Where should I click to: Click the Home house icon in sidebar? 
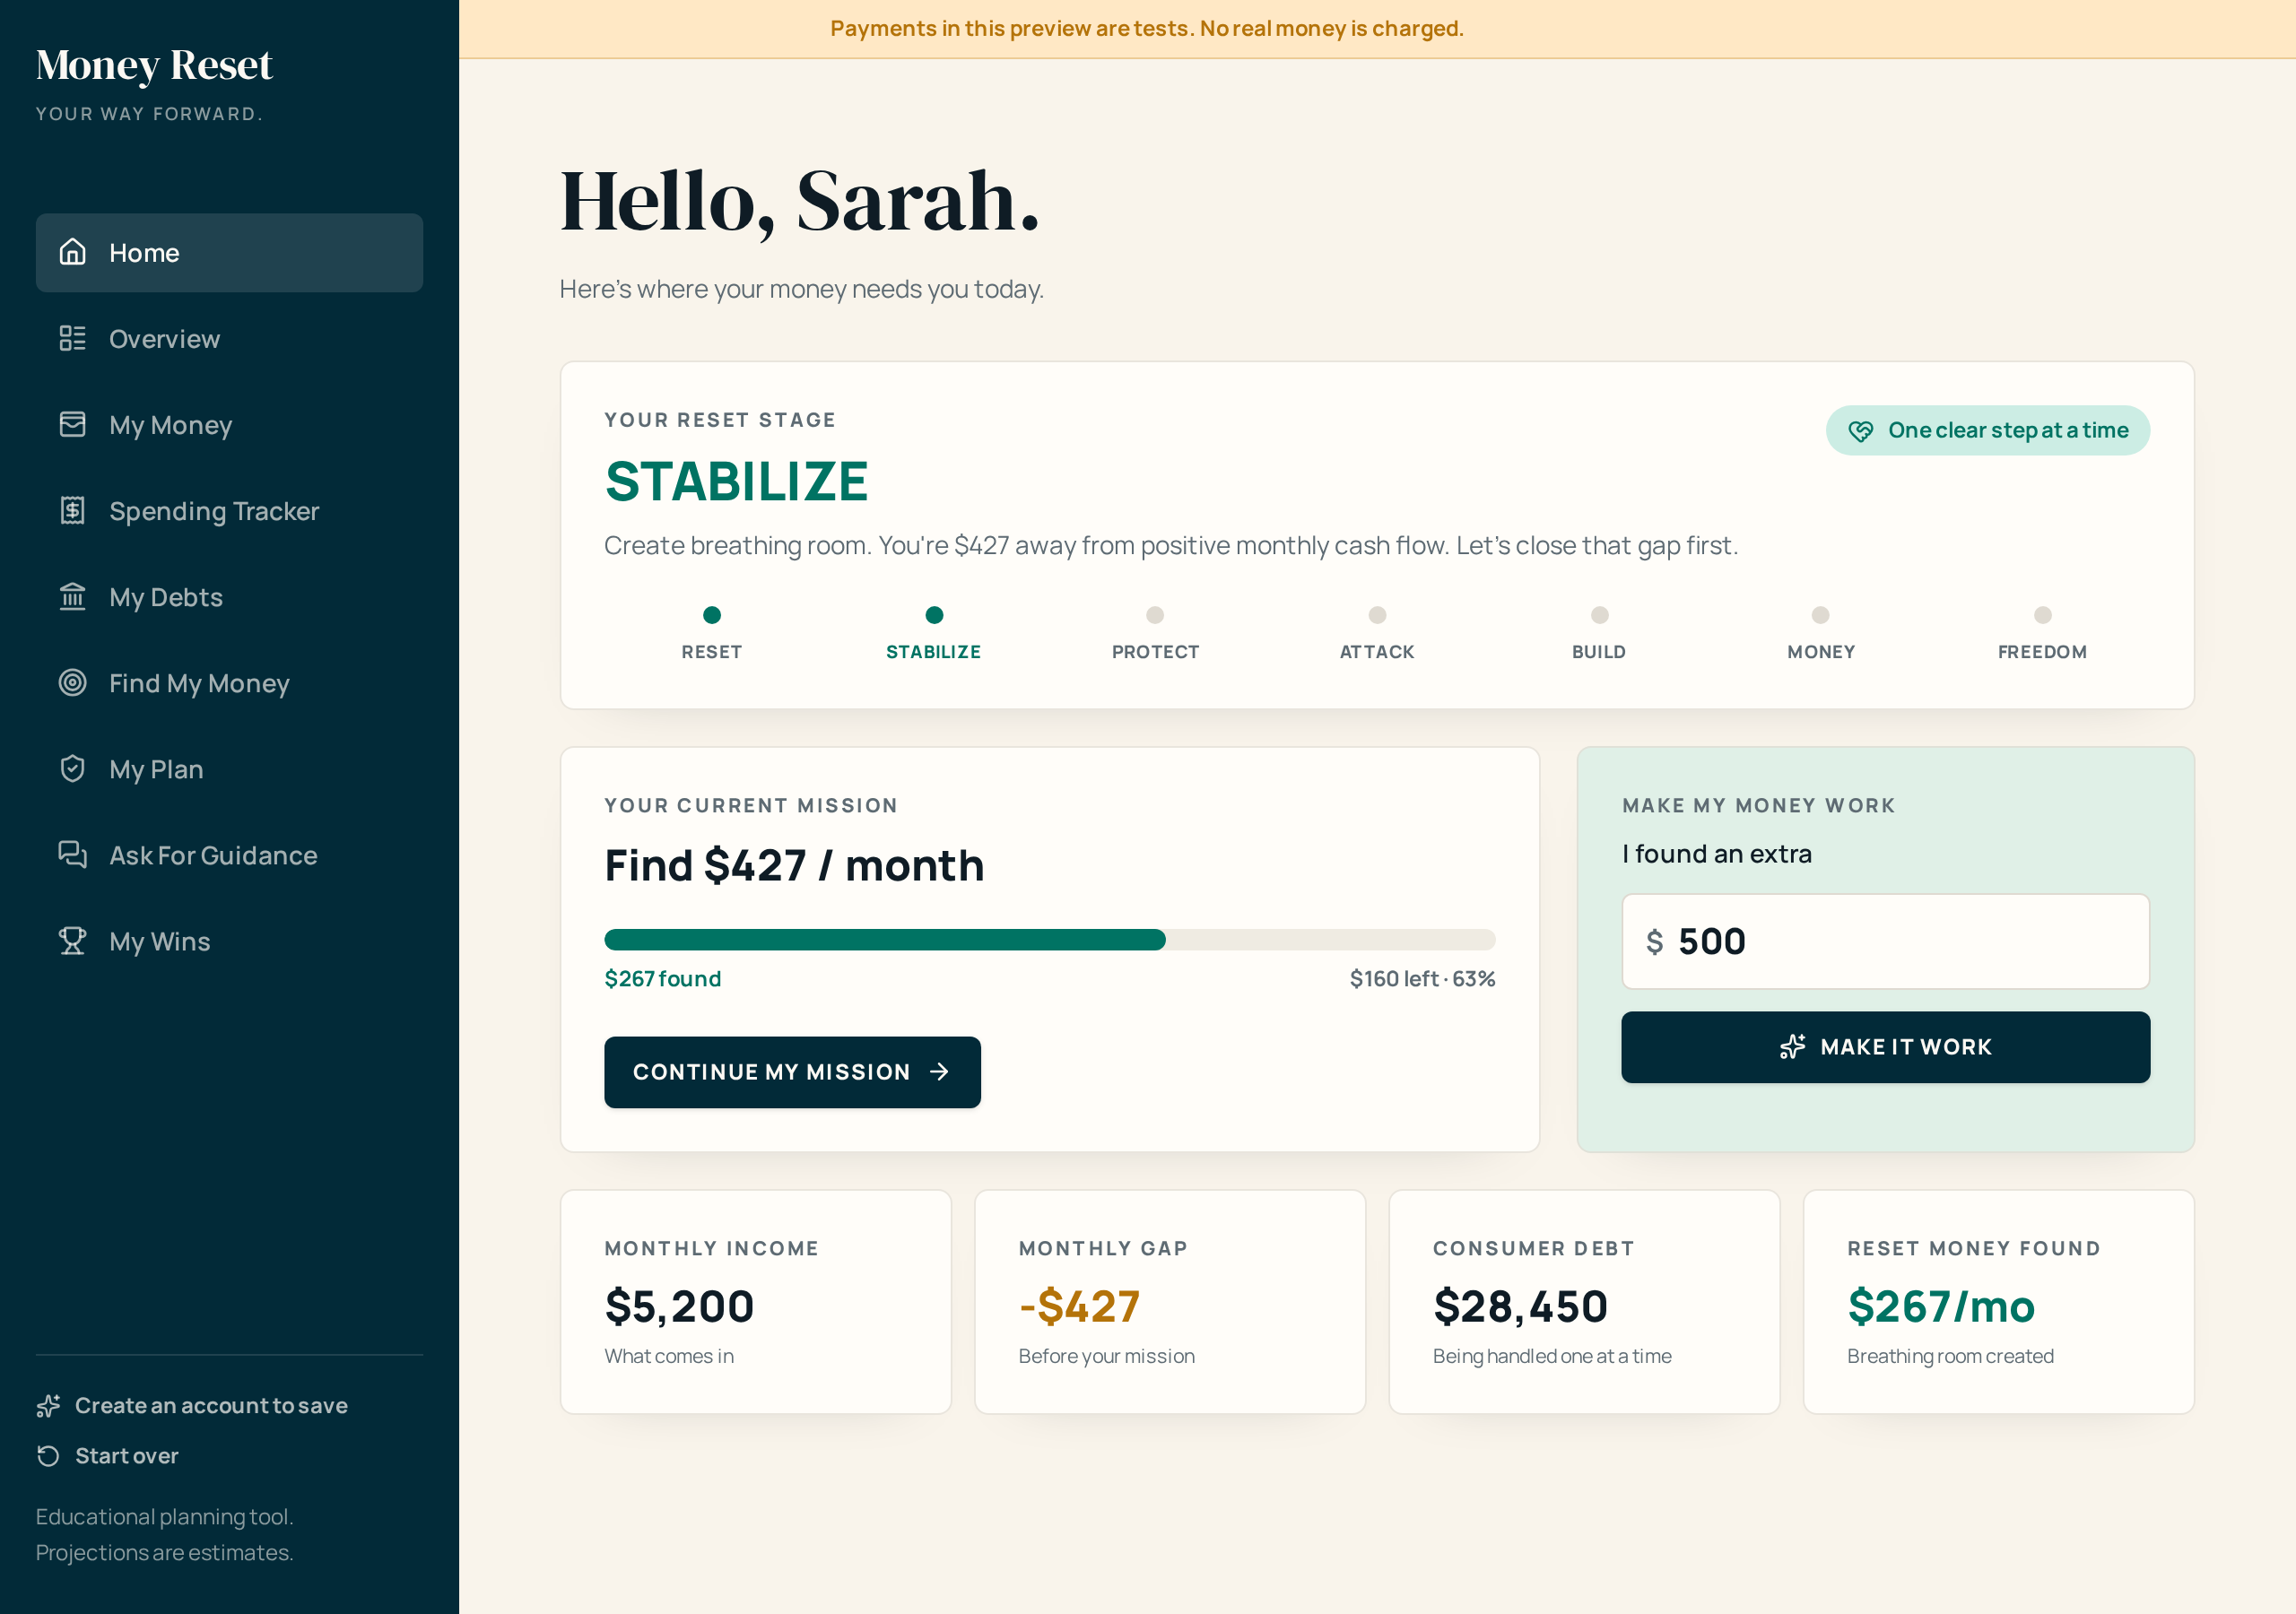(x=72, y=252)
